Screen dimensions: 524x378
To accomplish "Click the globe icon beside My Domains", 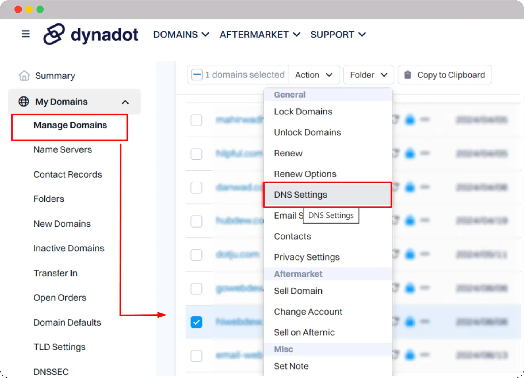I will [24, 101].
